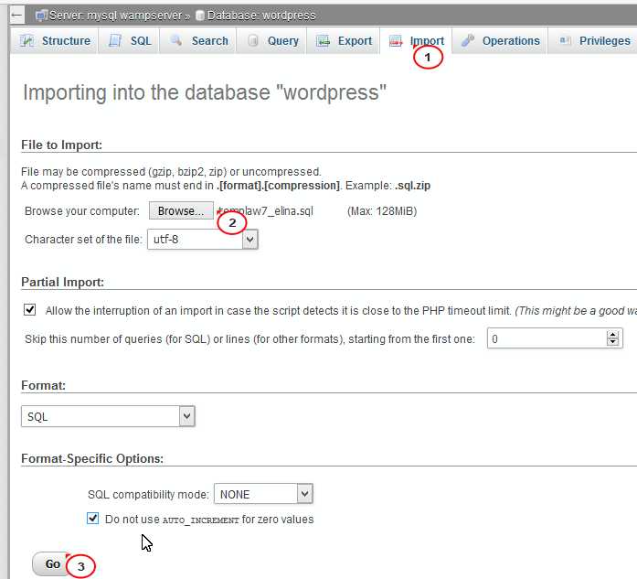Open Database: wordpress breadcrumb link
Screen dimensions: 637x579
(261, 16)
